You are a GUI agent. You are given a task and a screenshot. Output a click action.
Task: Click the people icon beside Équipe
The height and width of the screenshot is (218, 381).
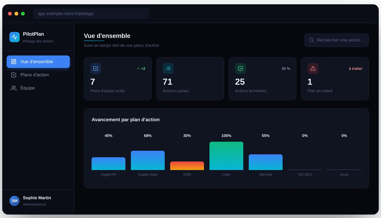(x=14, y=88)
